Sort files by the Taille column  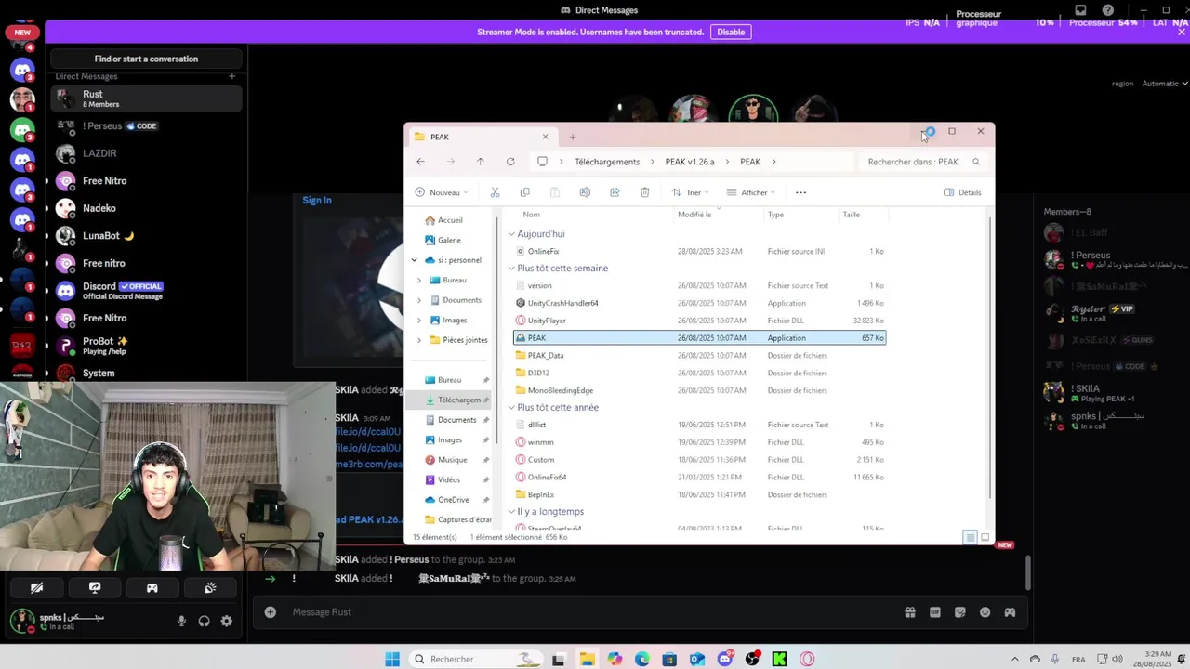click(x=851, y=215)
